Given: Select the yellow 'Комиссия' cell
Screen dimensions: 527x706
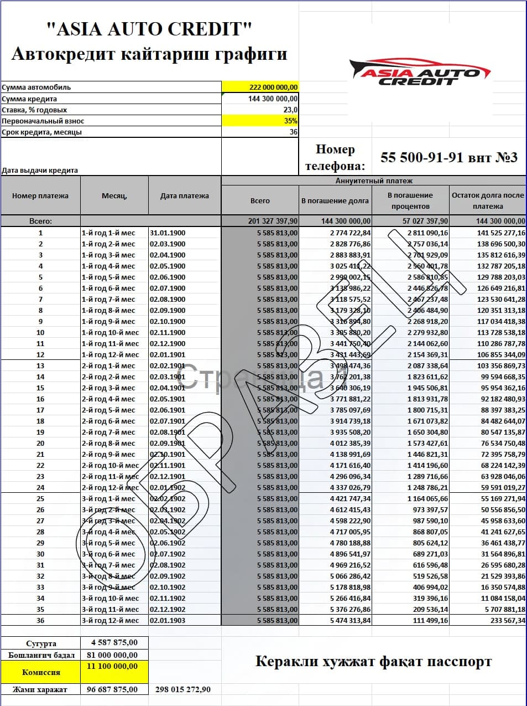Looking at the screenshot, I should coord(40,672).
